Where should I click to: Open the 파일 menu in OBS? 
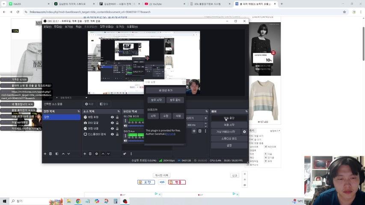(x=47, y=26)
